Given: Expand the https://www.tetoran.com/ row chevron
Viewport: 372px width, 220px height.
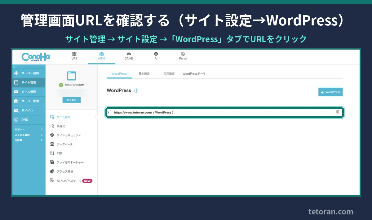Looking at the screenshot, I should coord(108,112).
